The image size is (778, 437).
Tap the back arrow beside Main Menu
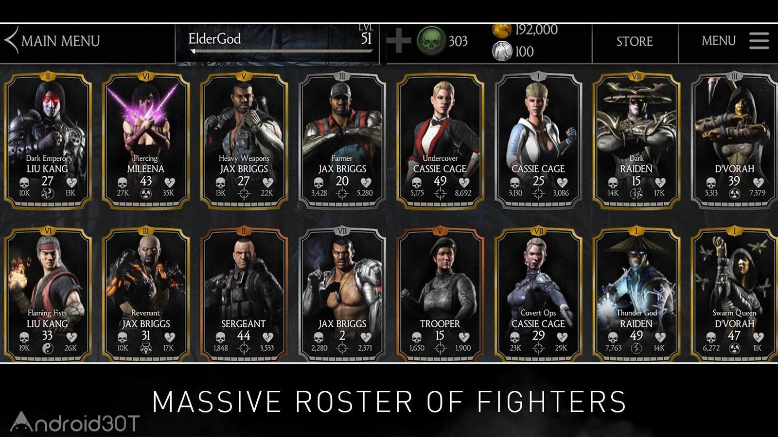pyautogui.click(x=11, y=40)
